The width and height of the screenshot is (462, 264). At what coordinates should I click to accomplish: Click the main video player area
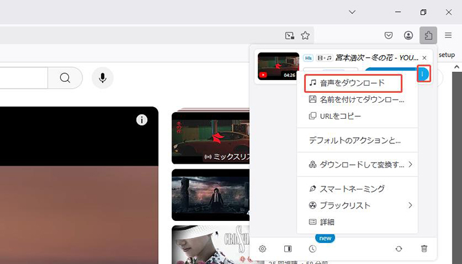[79, 185]
